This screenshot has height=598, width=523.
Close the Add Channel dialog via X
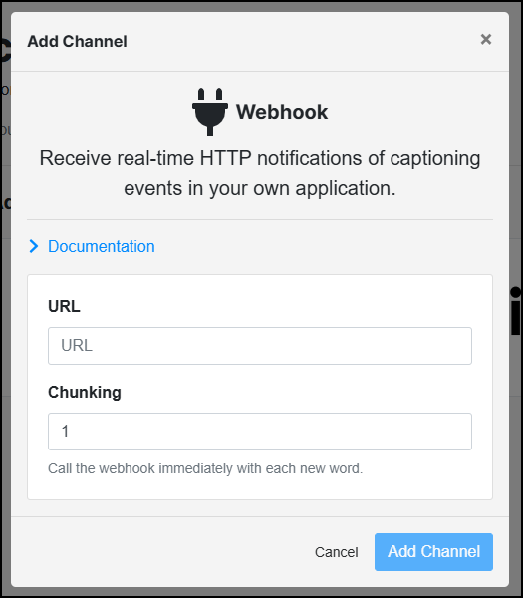pyautogui.click(x=486, y=39)
